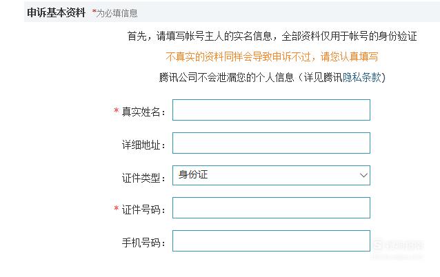Open the 证件类型 dropdown showing 身份证

pyautogui.click(x=271, y=175)
